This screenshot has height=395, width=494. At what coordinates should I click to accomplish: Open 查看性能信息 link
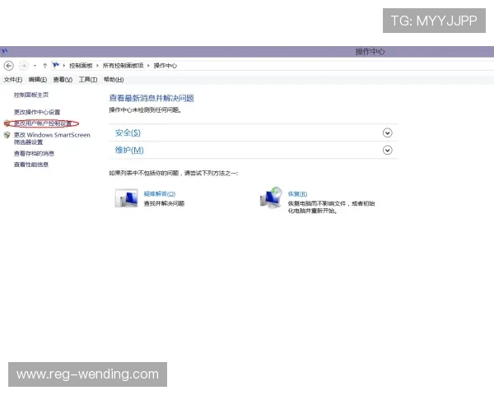coord(31,165)
